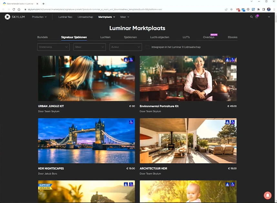The height and width of the screenshot is (203, 277).
Task: Open a new browser tab
Action: 44,4
